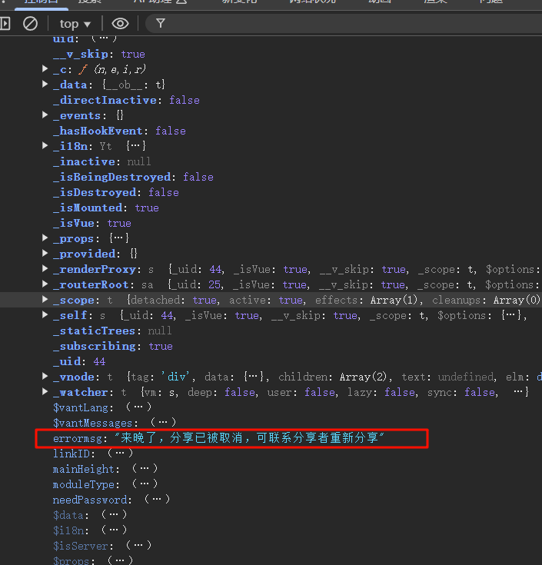Select the _staticTrees property name
This screenshot has width=542, height=565.
click(94, 331)
